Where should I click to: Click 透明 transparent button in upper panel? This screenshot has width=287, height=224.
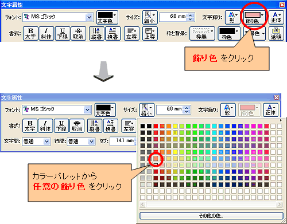coord(276,34)
